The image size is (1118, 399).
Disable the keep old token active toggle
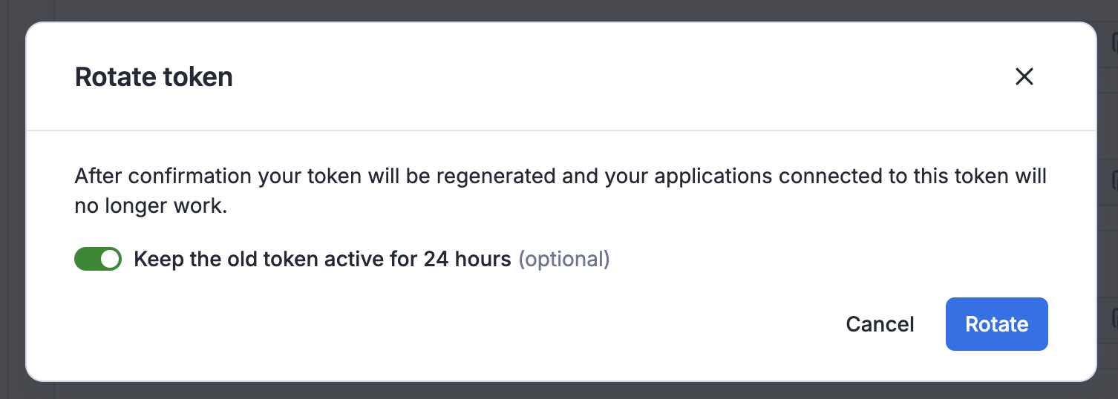pos(98,259)
